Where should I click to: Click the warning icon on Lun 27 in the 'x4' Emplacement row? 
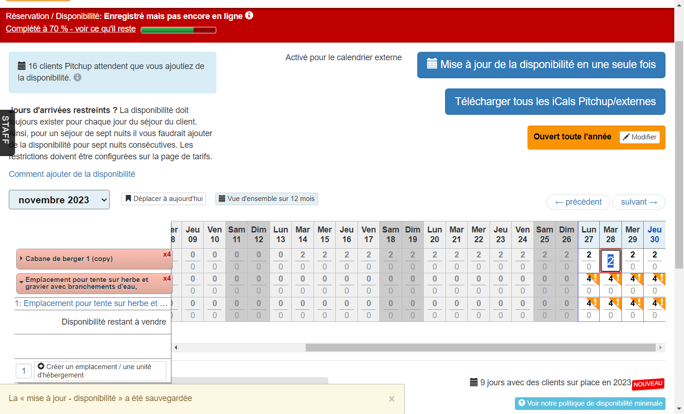[594, 278]
